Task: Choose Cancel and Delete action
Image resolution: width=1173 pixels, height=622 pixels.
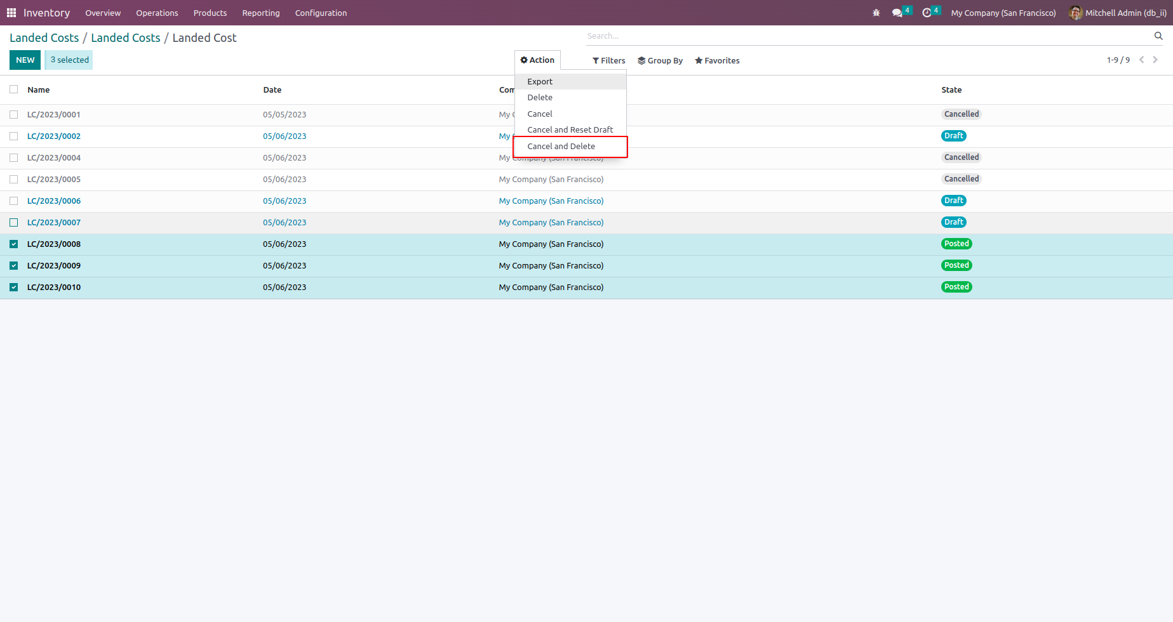Action: click(570, 147)
